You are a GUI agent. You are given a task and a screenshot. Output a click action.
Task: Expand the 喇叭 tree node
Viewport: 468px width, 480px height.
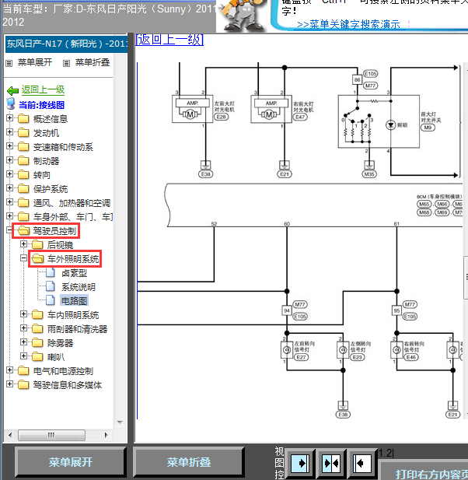click(x=23, y=356)
